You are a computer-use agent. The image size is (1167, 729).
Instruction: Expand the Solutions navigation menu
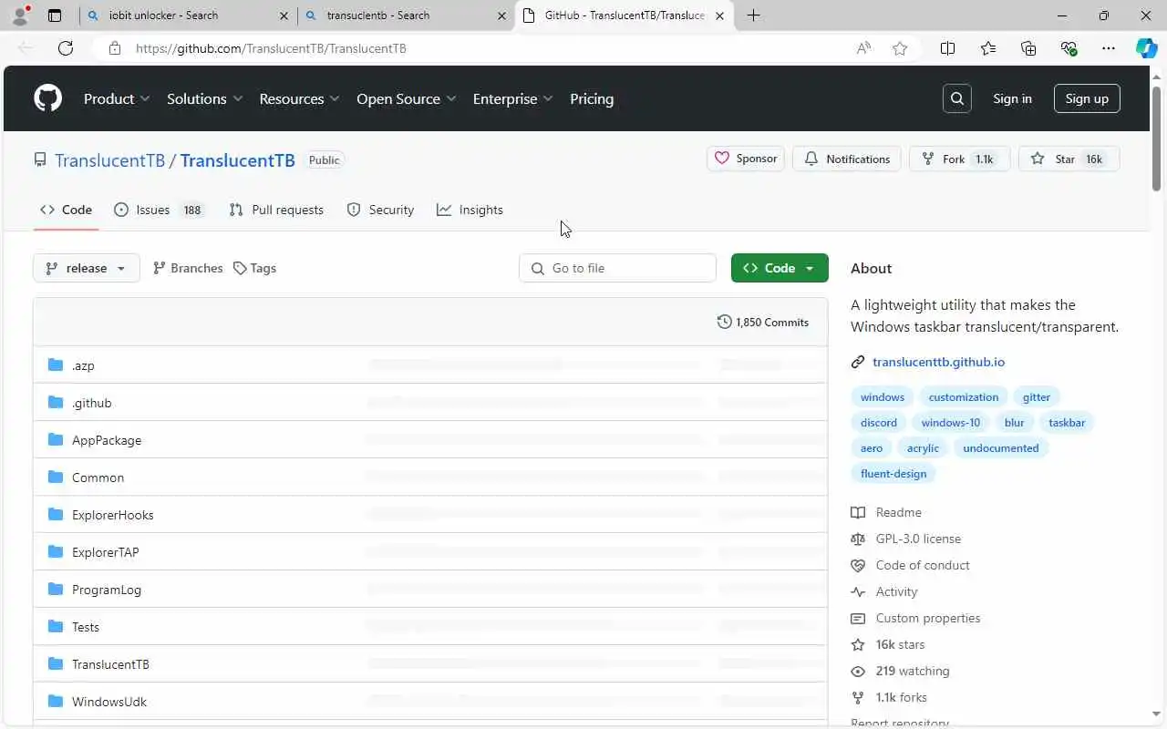[204, 98]
